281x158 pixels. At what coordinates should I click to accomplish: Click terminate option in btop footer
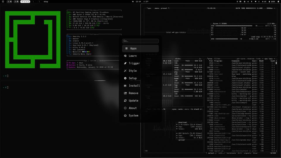click(231, 153)
